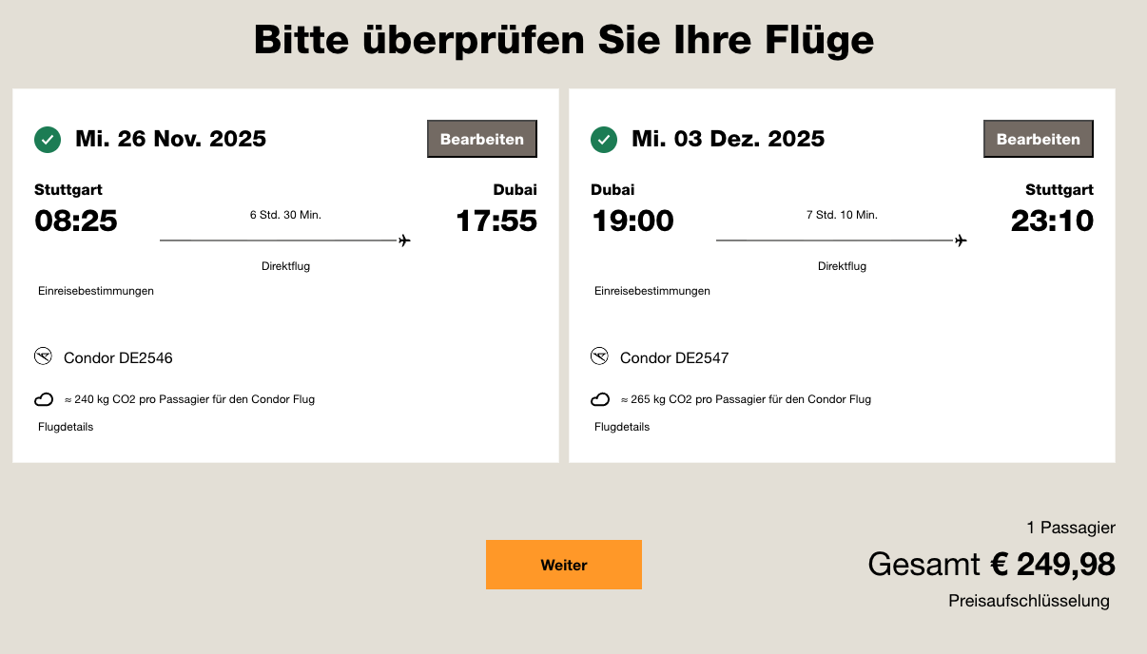
Task: Click the green checkmark beside Mi. 26 Nov. 2025
Action: pyautogui.click(x=48, y=140)
